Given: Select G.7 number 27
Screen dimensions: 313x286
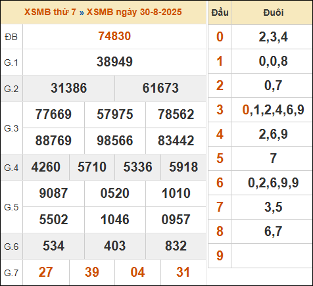Looking at the screenshot, I should (x=46, y=272).
